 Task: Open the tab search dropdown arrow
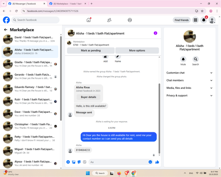click(4, 4)
